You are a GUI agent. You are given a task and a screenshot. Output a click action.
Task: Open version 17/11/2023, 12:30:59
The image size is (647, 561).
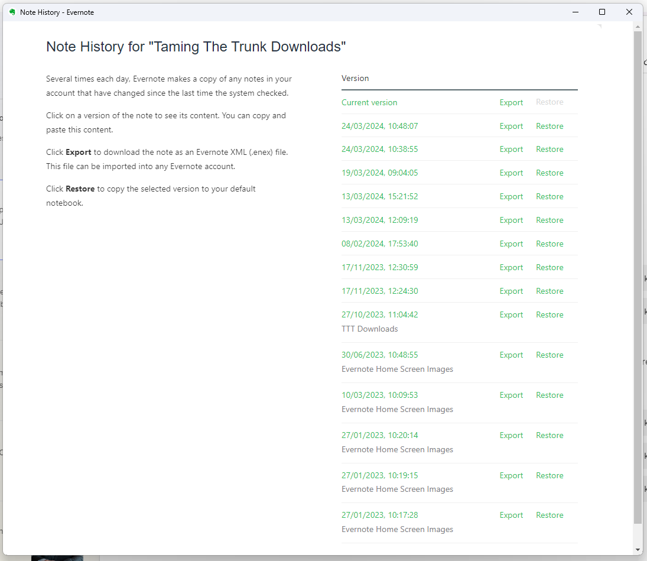(379, 268)
